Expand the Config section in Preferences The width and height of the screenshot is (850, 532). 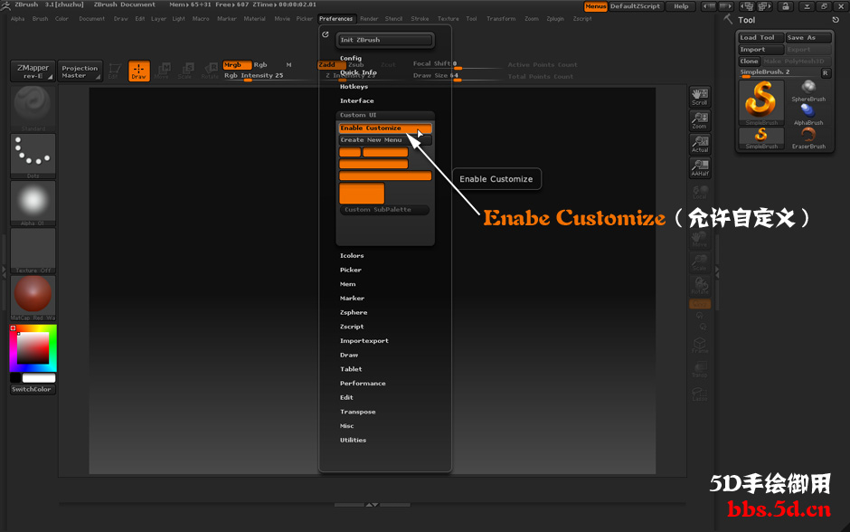click(x=351, y=58)
